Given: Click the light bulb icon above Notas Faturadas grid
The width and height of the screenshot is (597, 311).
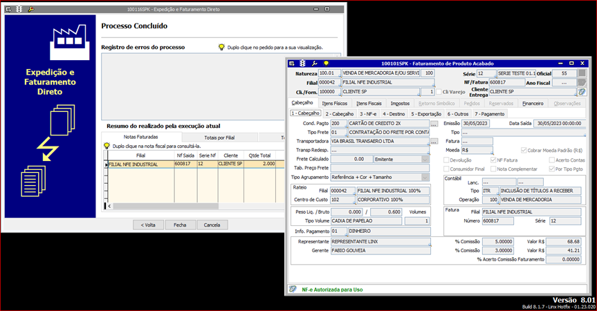Looking at the screenshot, I should [x=107, y=146].
